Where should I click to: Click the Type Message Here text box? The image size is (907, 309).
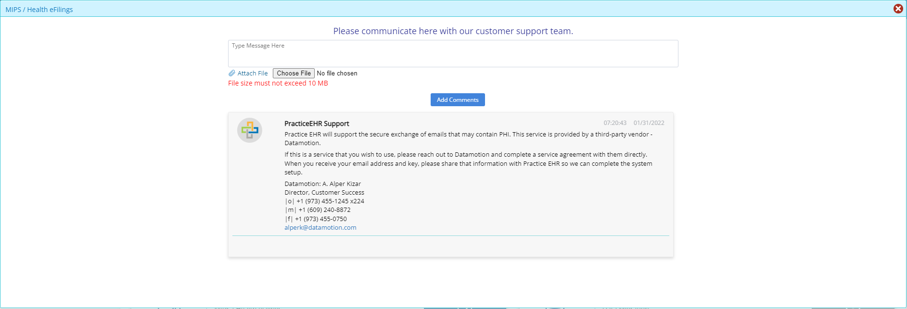(x=453, y=53)
